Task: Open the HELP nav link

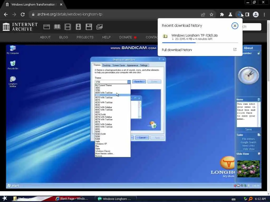Action: point(107,37)
